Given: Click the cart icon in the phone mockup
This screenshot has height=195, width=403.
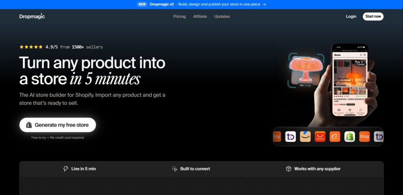Looking at the screenshot, I should [x=364, y=55].
